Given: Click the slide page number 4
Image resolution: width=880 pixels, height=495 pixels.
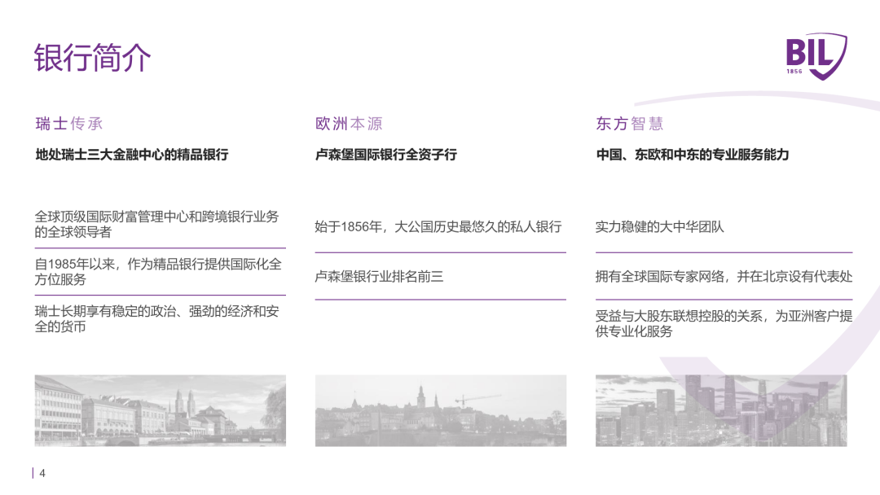Looking at the screenshot, I should (x=42, y=474).
